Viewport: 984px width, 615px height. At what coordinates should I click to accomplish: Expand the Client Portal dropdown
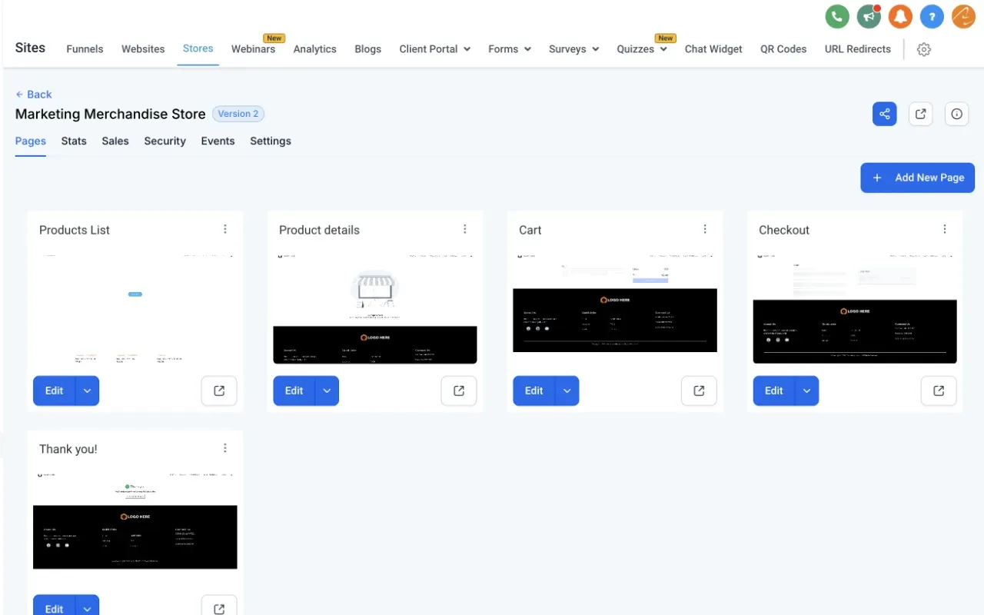click(434, 48)
